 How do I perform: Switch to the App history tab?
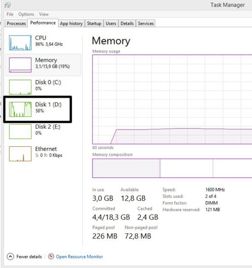click(71, 23)
